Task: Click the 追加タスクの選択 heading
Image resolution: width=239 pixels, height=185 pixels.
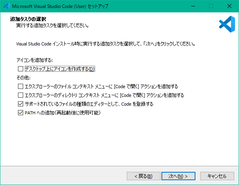Action: (28, 19)
